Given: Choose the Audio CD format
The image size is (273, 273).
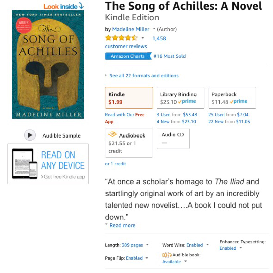Looking at the screenshot, I should (173, 138).
